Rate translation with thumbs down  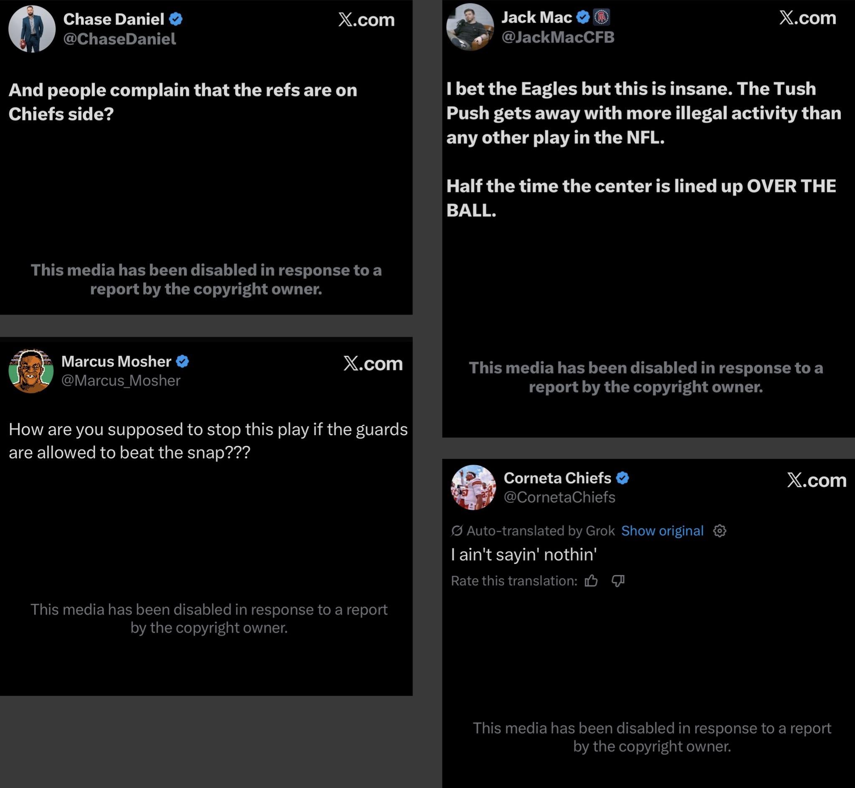[x=618, y=581]
